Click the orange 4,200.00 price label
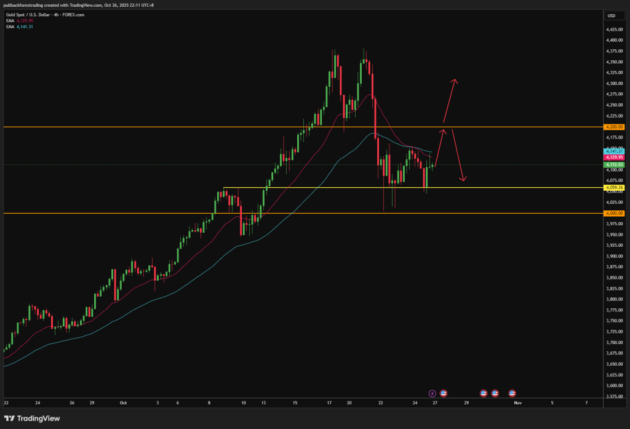 (x=614, y=127)
